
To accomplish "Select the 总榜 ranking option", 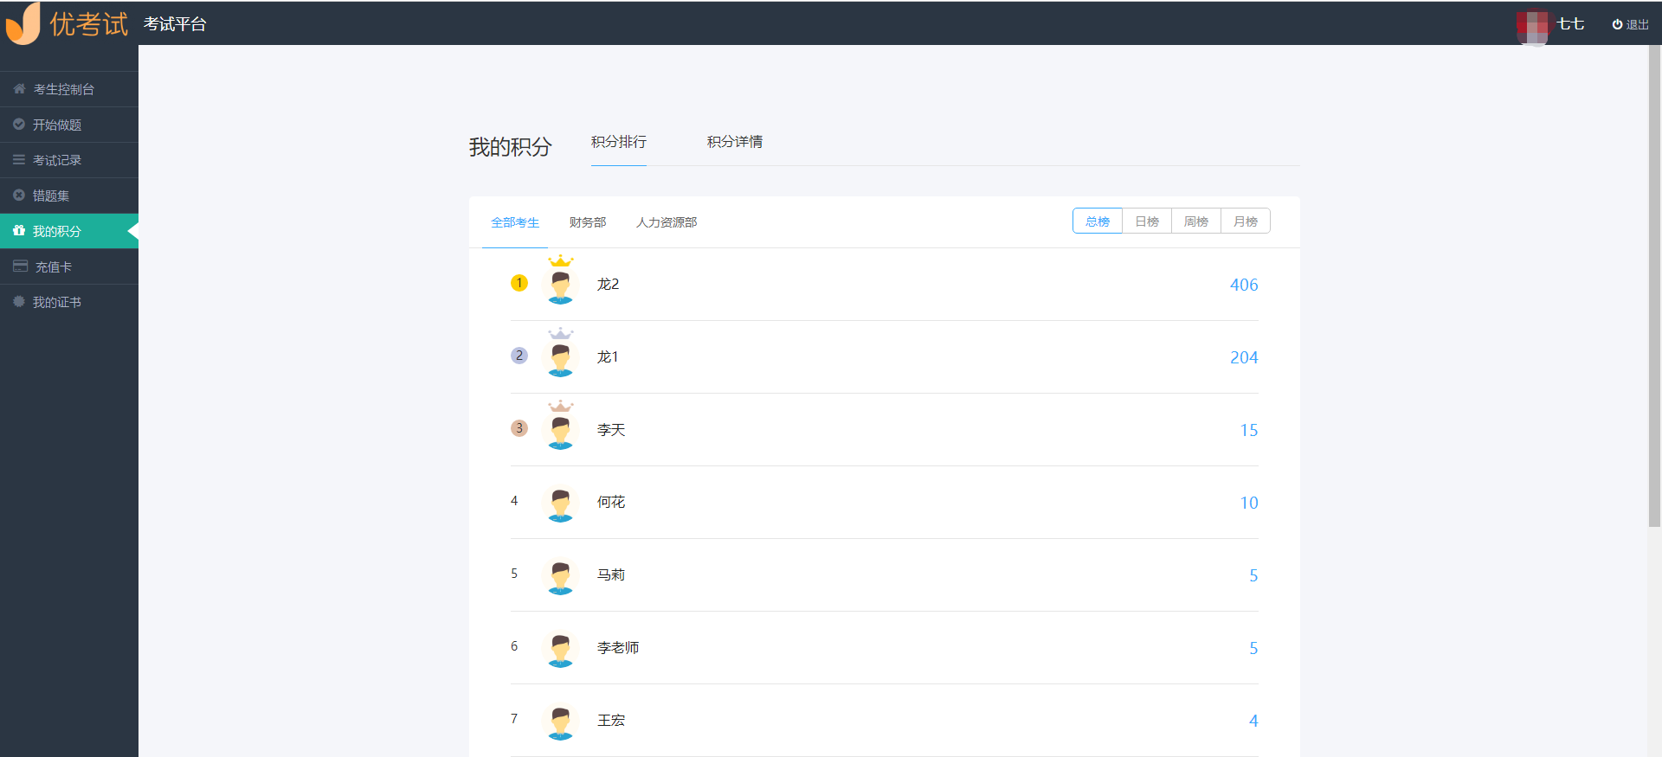I will point(1098,221).
